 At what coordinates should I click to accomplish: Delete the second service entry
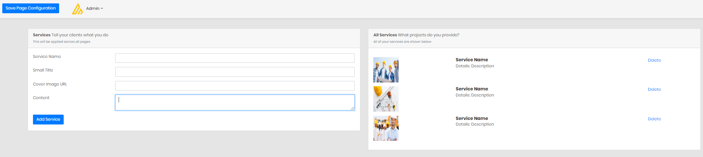pos(654,89)
